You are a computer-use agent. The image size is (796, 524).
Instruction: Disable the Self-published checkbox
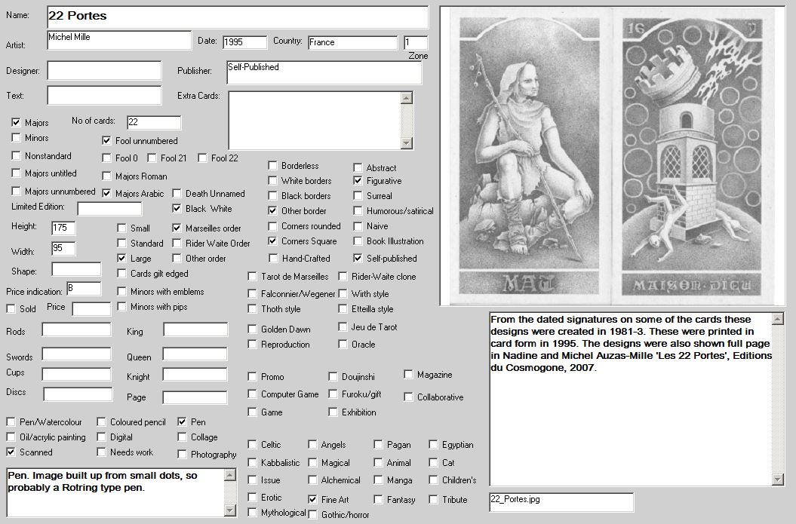tap(358, 259)
